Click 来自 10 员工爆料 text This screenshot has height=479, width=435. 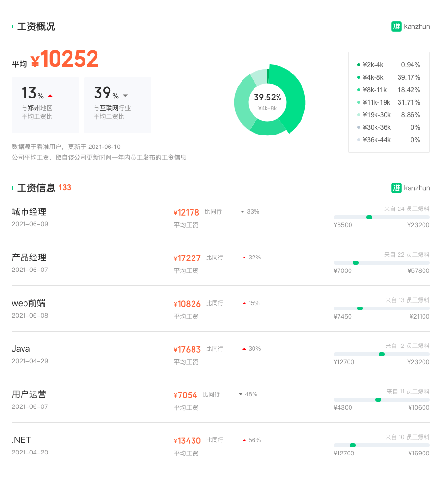point(407,437)
